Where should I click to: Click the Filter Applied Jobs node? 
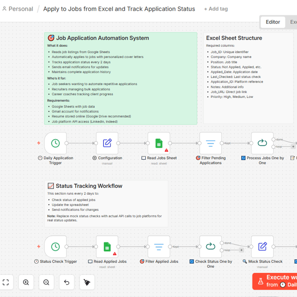[x=159, y=246]
